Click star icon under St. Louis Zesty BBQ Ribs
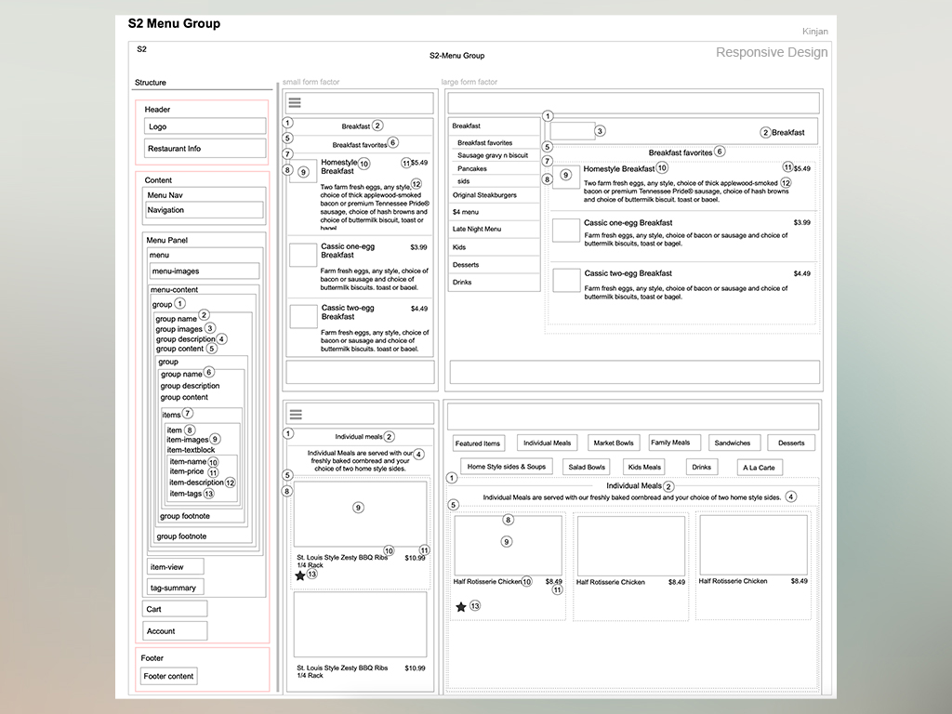Screen dimensions: 952x714 pyautogui.click(x=300, y=576)
